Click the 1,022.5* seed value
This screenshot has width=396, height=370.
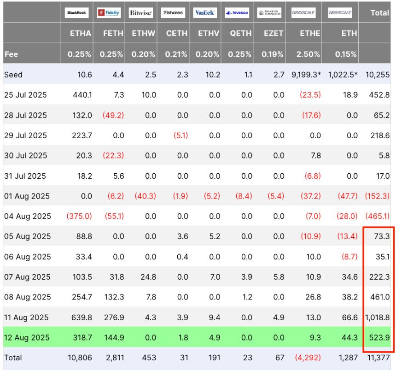(x=343, y=75)
